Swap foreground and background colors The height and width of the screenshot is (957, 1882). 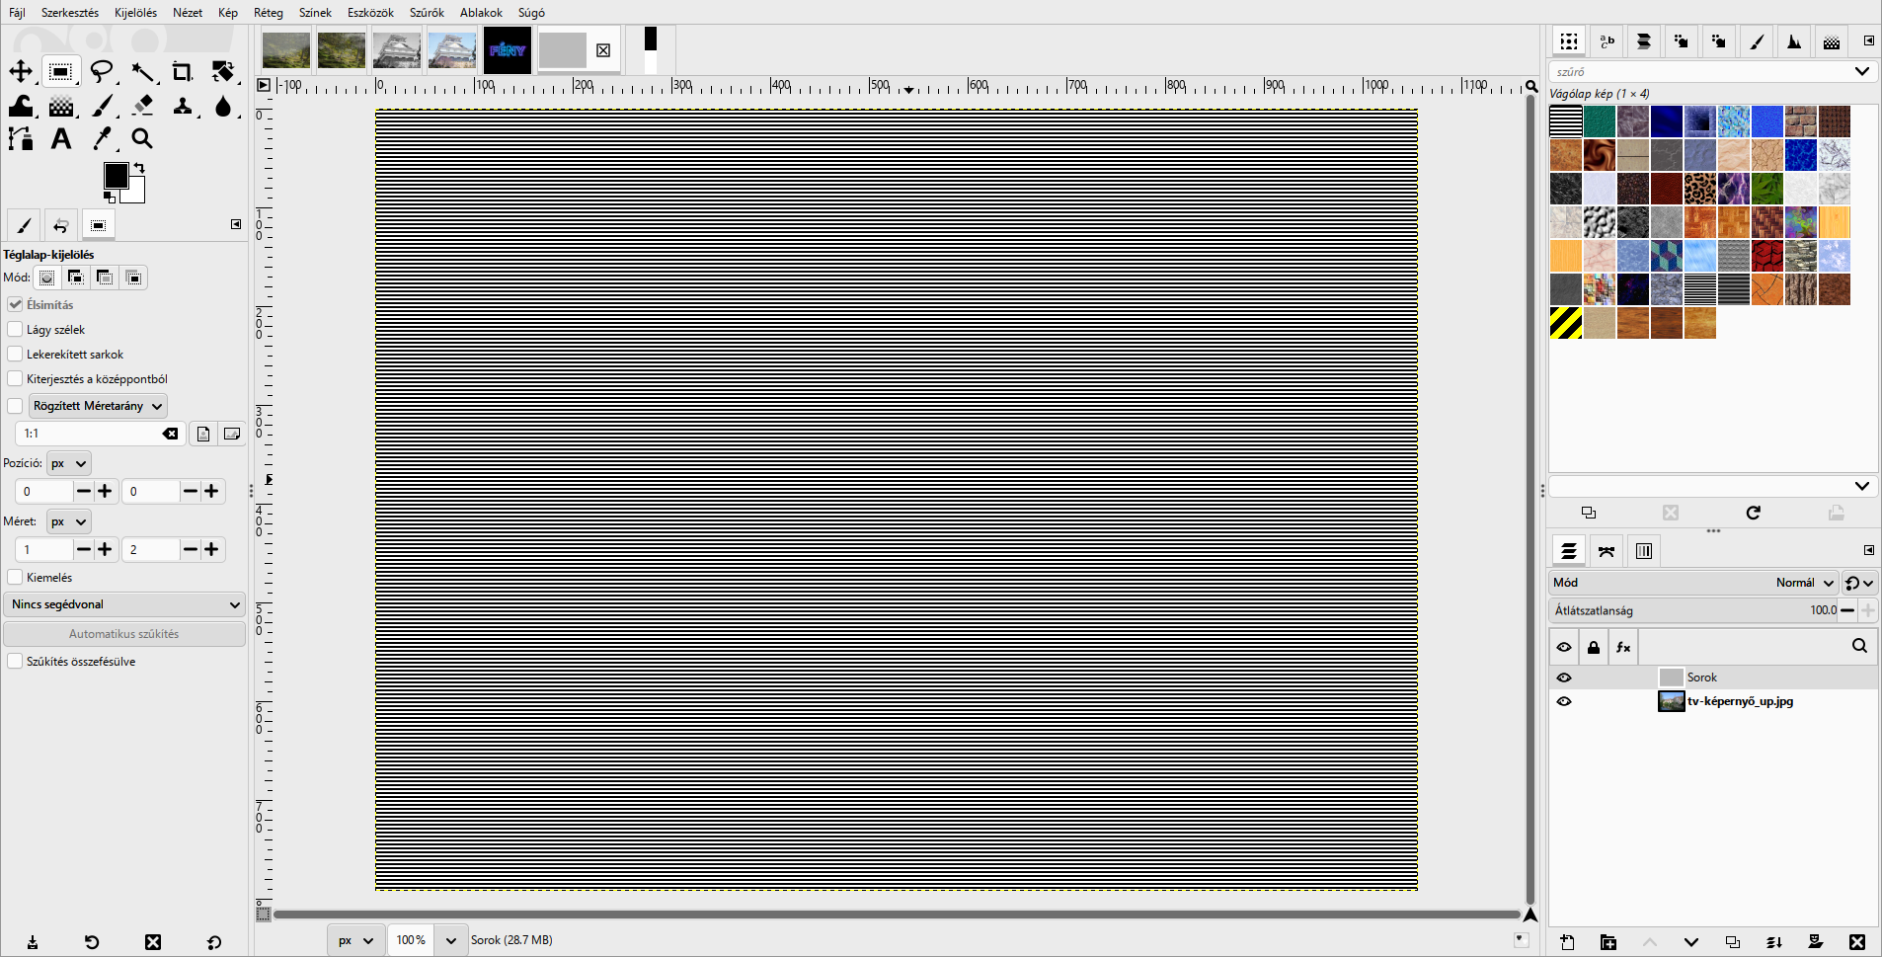pyautogui.click(x=139, y=167)
